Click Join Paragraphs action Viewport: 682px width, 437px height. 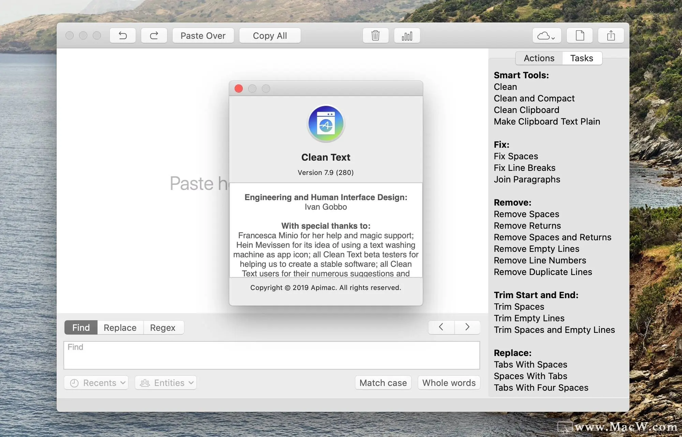click(x=527, y=179)
